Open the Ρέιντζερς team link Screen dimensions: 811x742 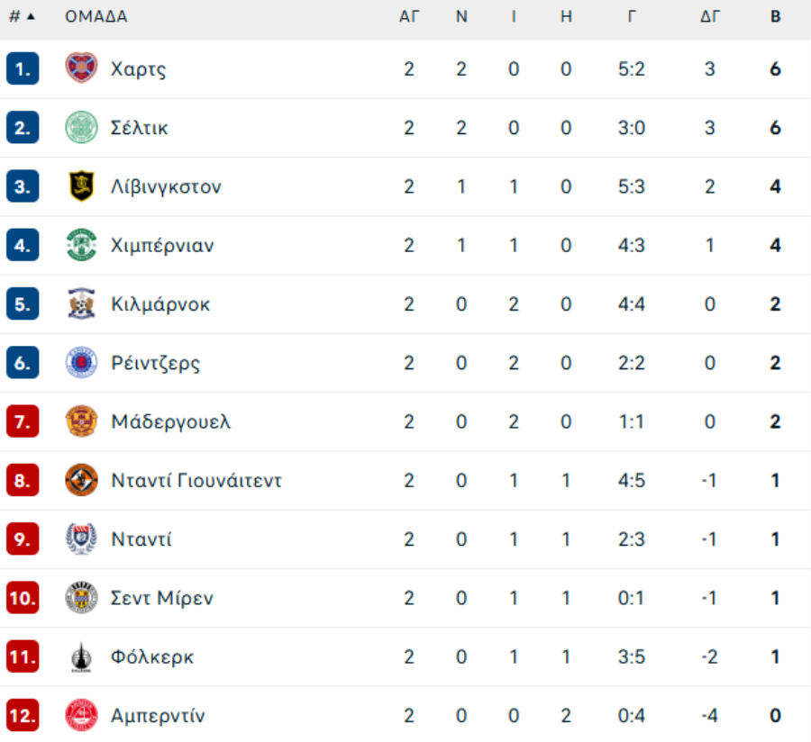[156, 363]
